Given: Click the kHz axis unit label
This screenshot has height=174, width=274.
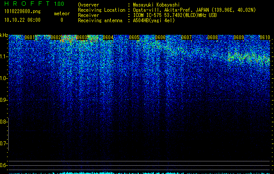Looking at the screenshot, I should click(x=4, y=35).
